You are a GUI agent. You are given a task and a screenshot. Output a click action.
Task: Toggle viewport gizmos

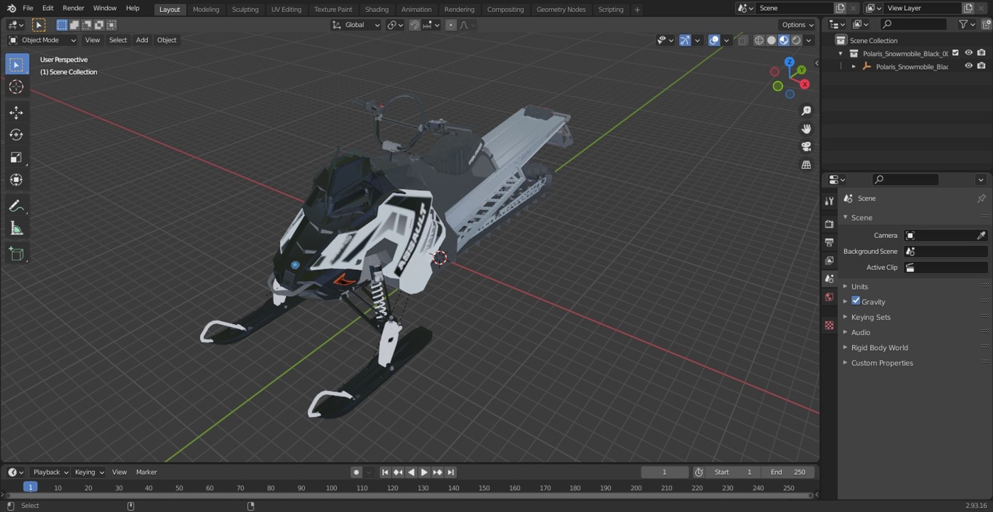point(685,40)
